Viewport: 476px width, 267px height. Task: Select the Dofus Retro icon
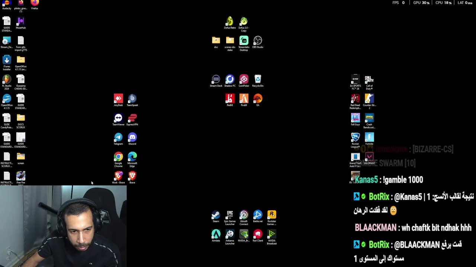point(230,23)
